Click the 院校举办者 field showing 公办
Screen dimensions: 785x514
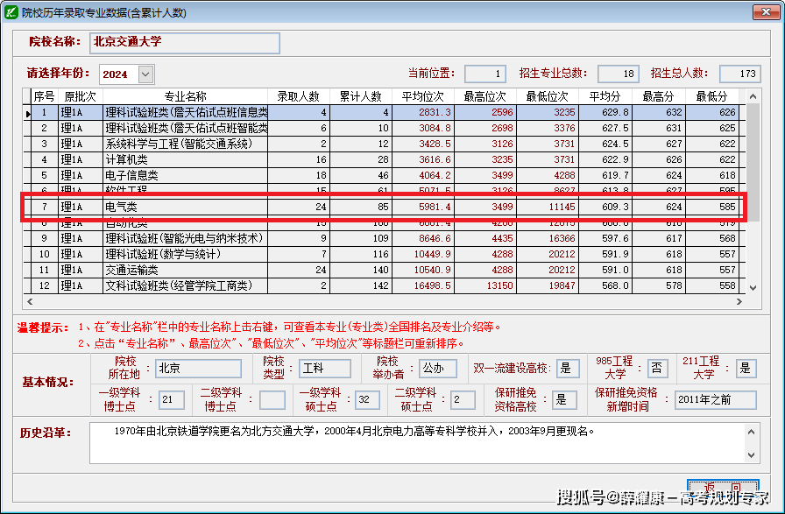tap(437, 369)
